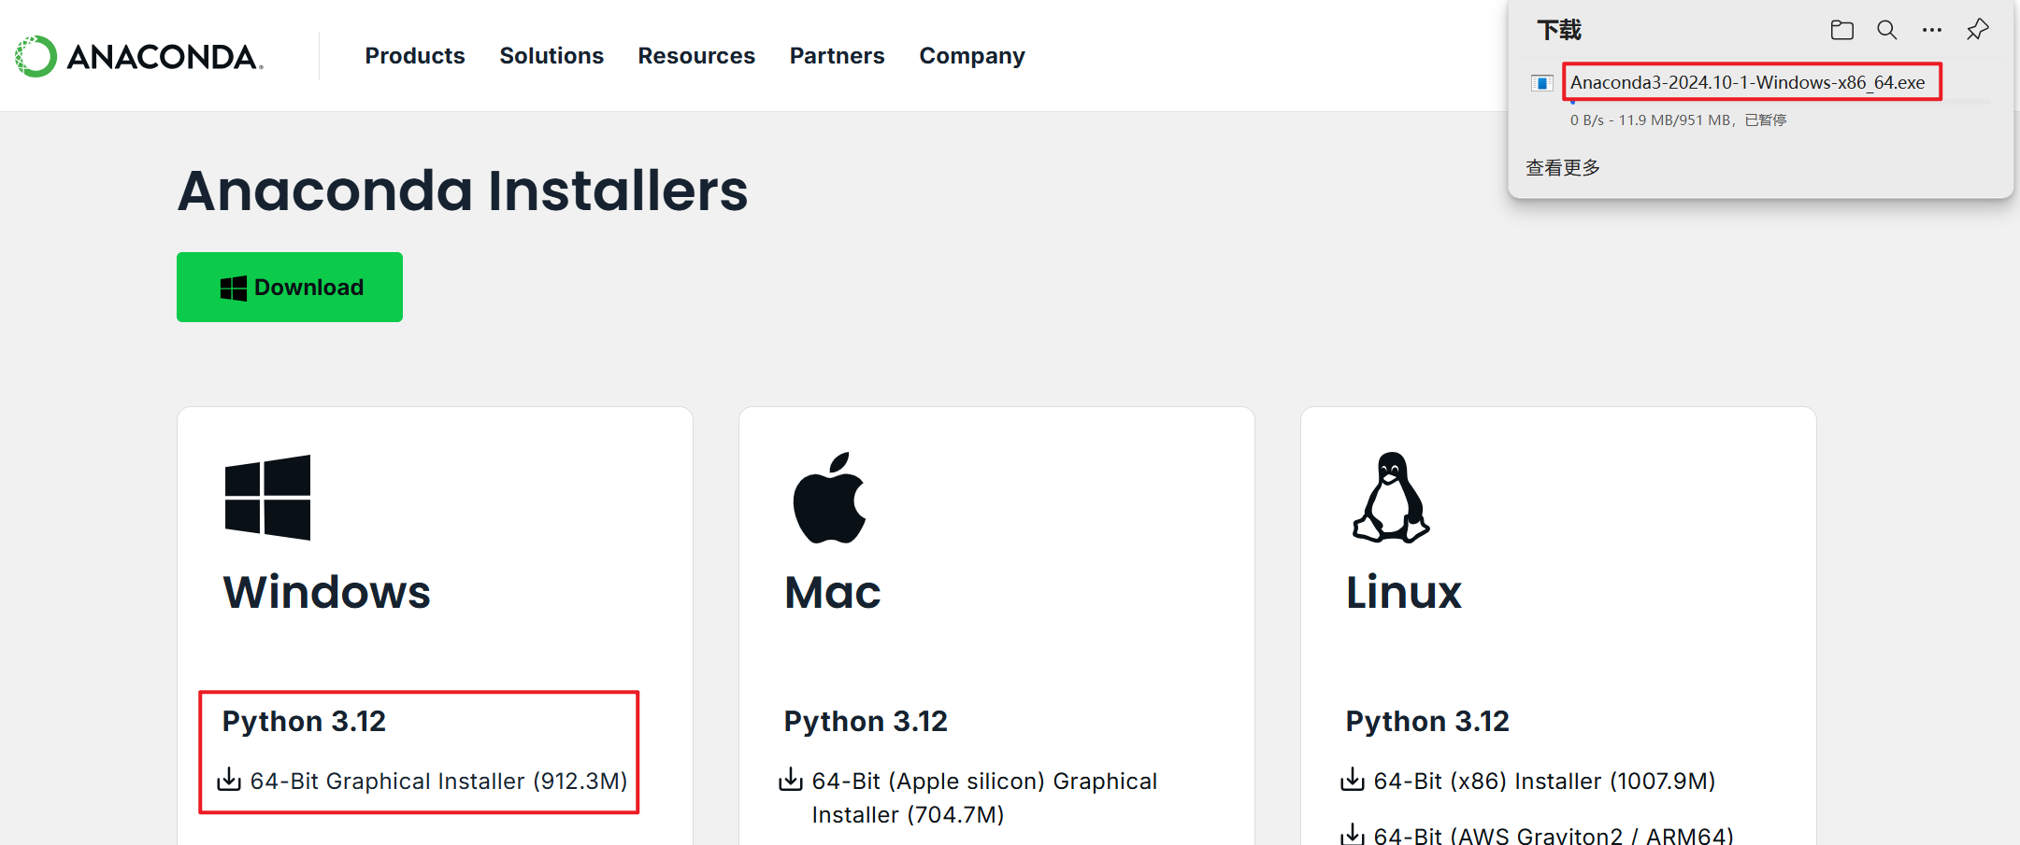This screenshot has width=2020, height=845.
Task: Download Linux 64-Bit AWS Graviton2 installer
Action: (x=1554, y=835)
